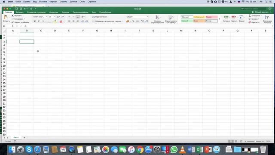Align text to the top
Viewport: 275px width, 155px height.
[x=69, y=17]
